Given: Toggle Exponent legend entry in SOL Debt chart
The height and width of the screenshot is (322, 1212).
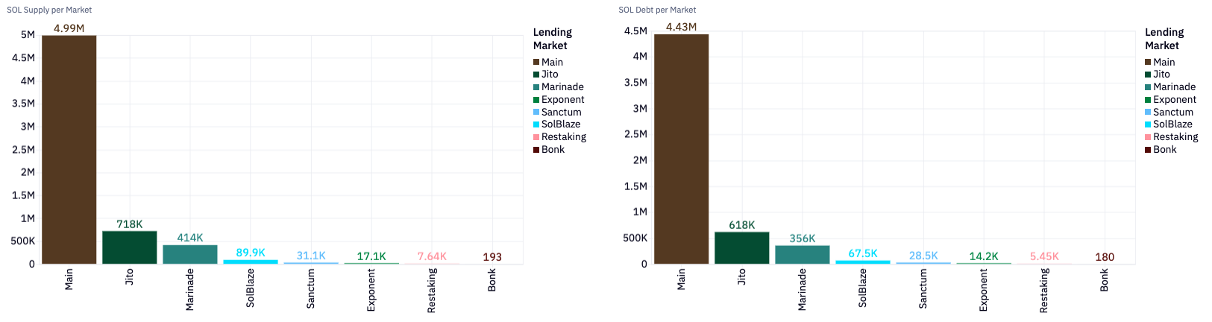Looking at the screenshot, I should [x=1174, y=100].
